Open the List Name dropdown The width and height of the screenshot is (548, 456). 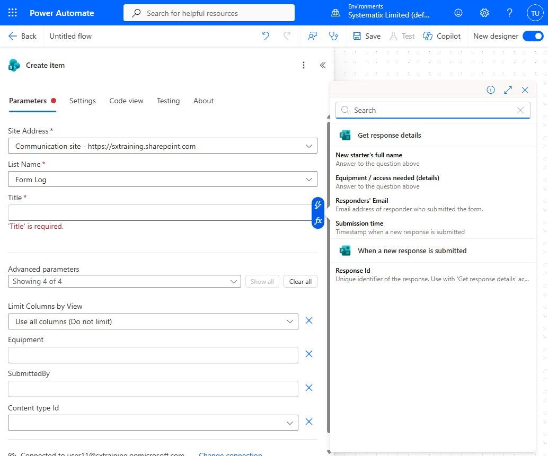pyautogui.click(x=163, y=179)
